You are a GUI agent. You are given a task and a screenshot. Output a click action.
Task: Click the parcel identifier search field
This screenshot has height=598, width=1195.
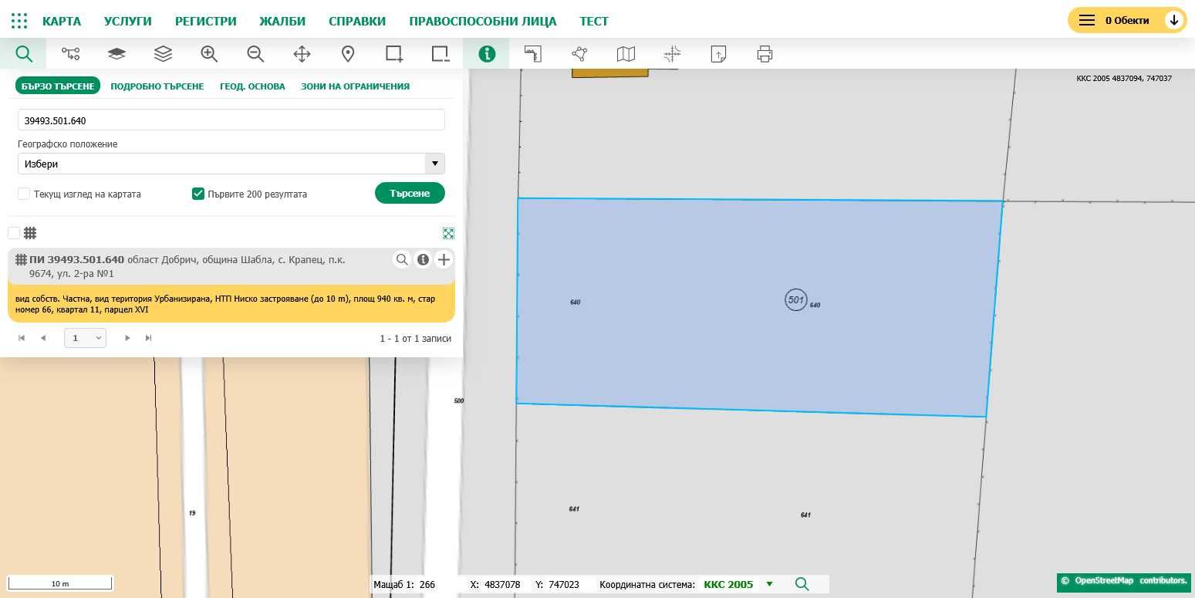point(231,120)
